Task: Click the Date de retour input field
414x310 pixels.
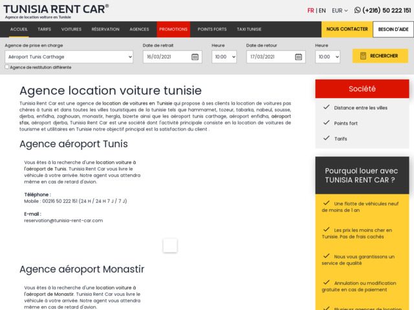Action: [x=276, y=57]
